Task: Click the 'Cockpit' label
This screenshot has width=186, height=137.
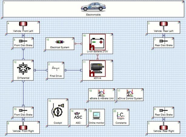Action: tap(58, 123)
